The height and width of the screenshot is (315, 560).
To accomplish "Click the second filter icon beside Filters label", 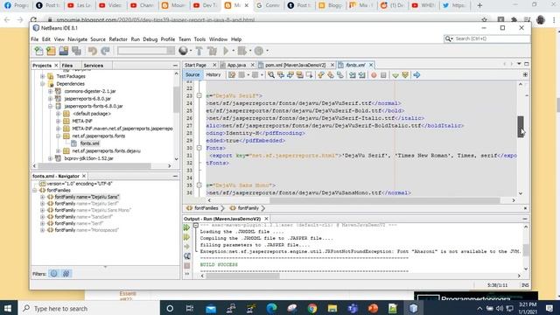I will click(66, 274).
